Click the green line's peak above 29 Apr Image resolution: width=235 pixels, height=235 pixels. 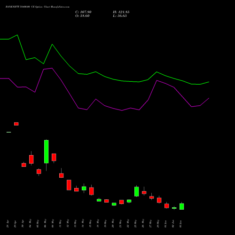click(17, 35)
